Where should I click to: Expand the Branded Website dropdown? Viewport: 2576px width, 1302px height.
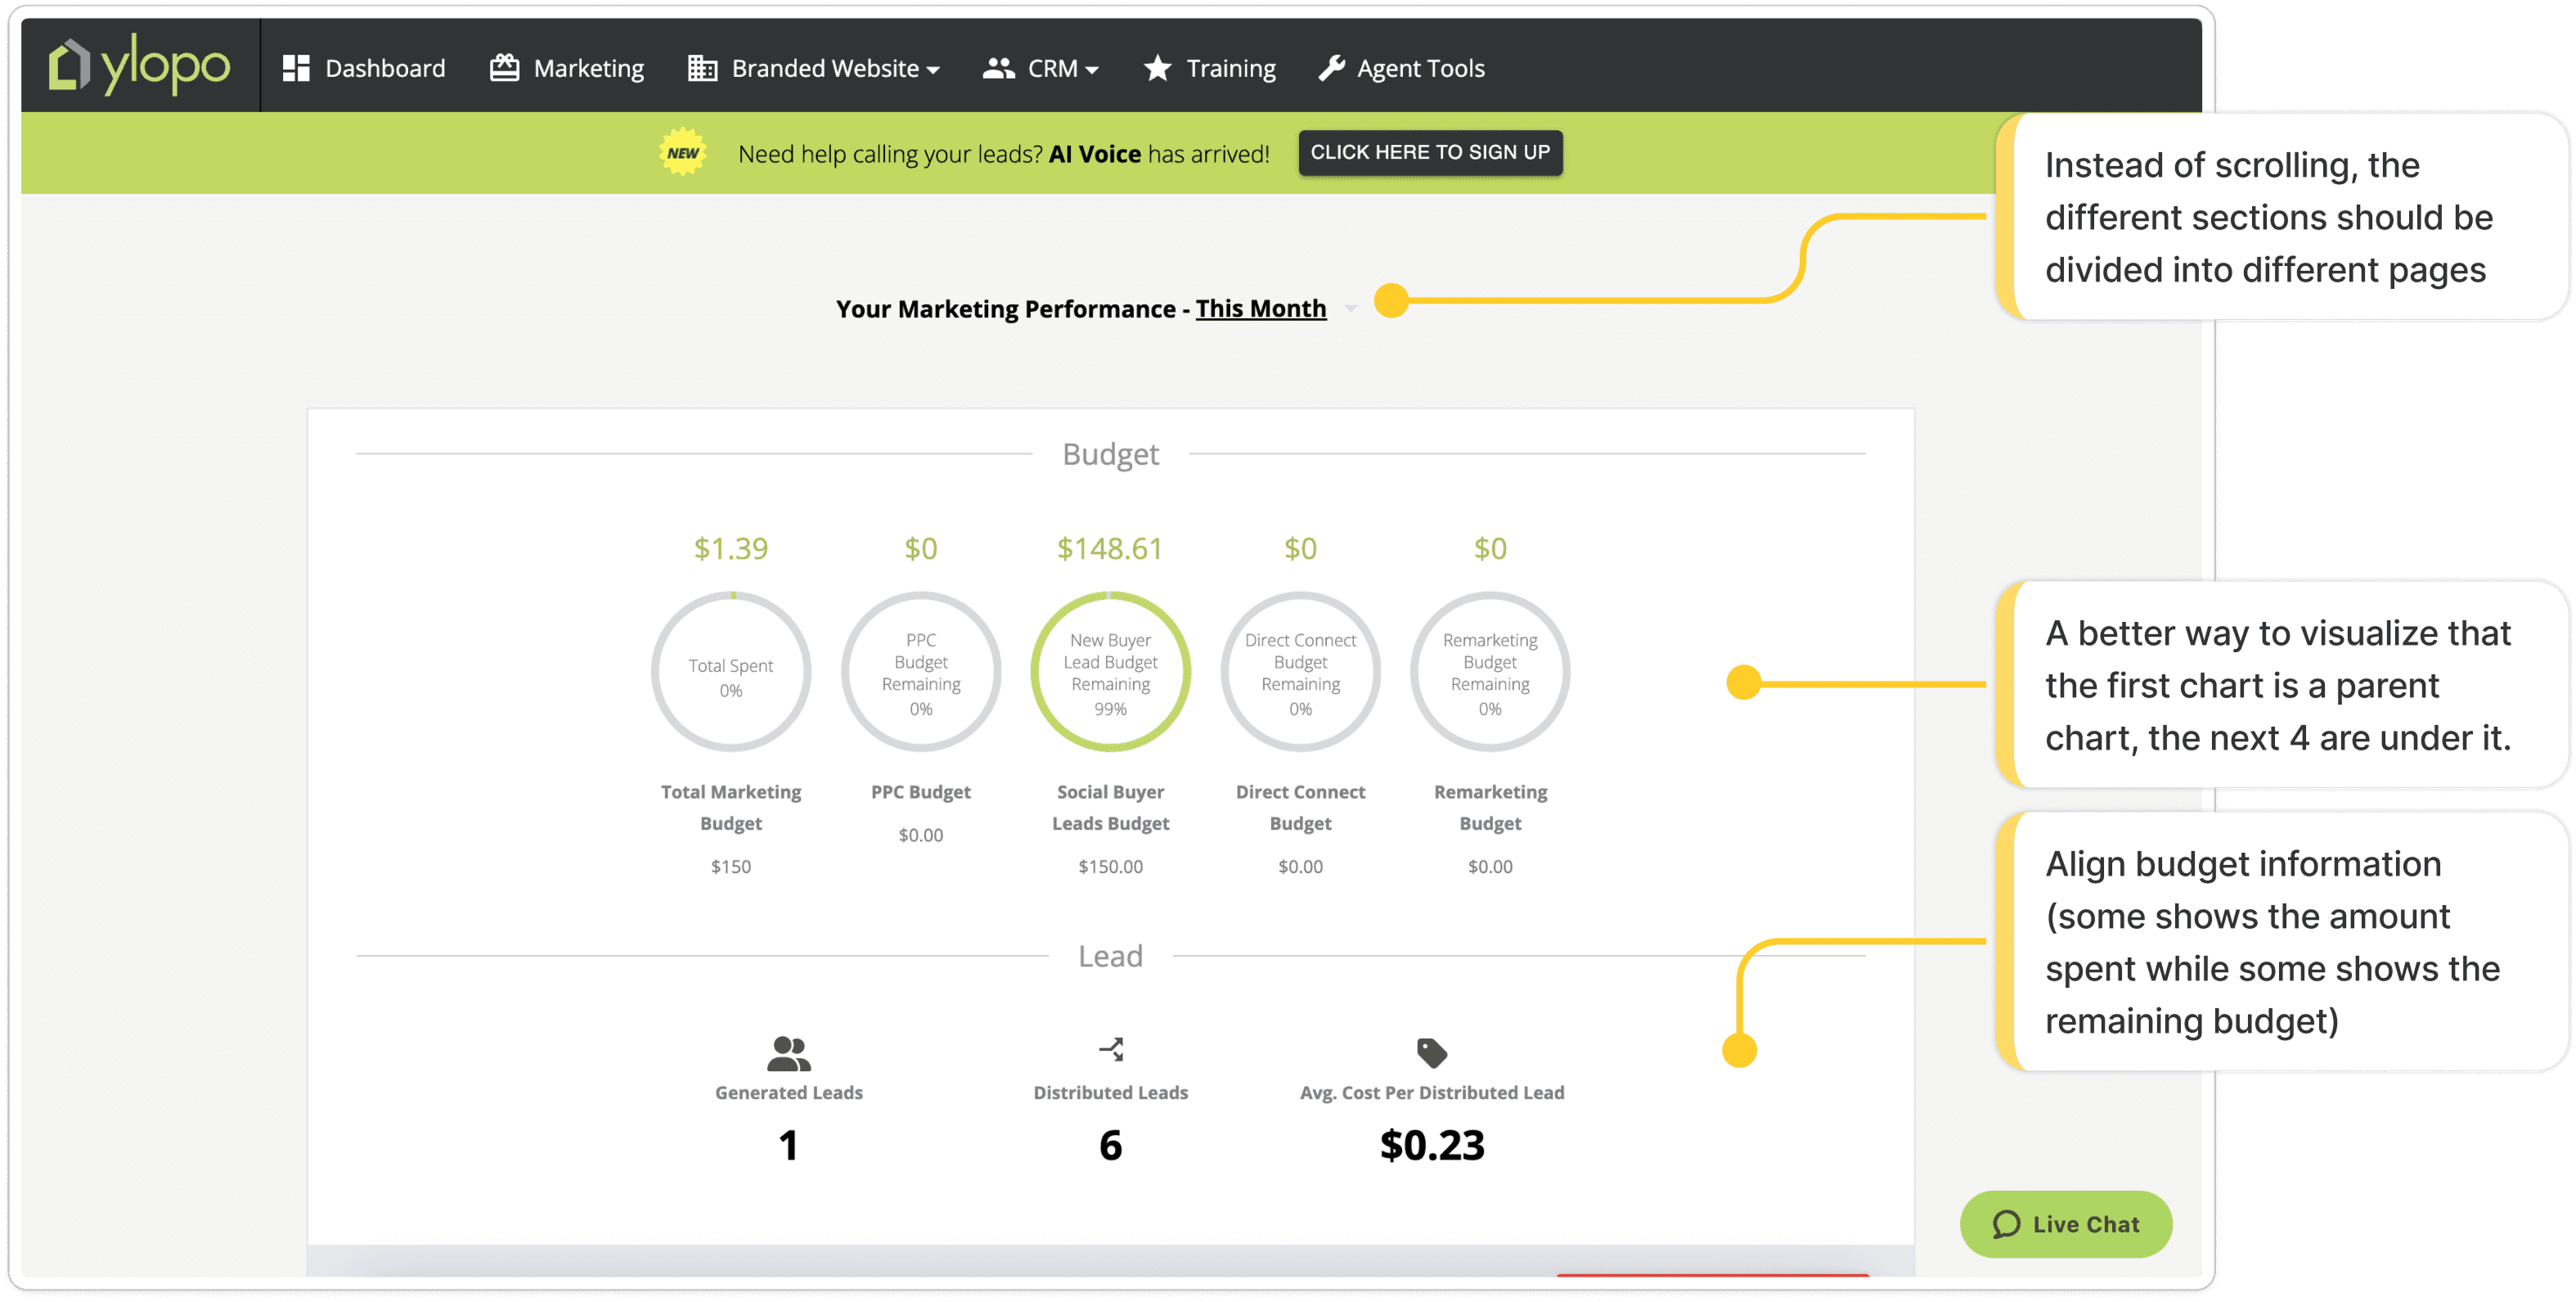click(835, 68)
